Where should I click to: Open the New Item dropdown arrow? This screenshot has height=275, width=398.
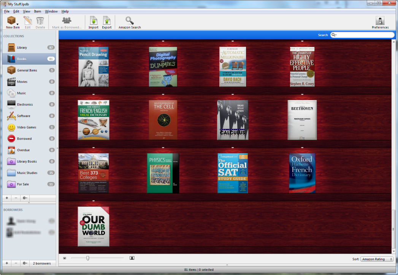coord(17,24)
